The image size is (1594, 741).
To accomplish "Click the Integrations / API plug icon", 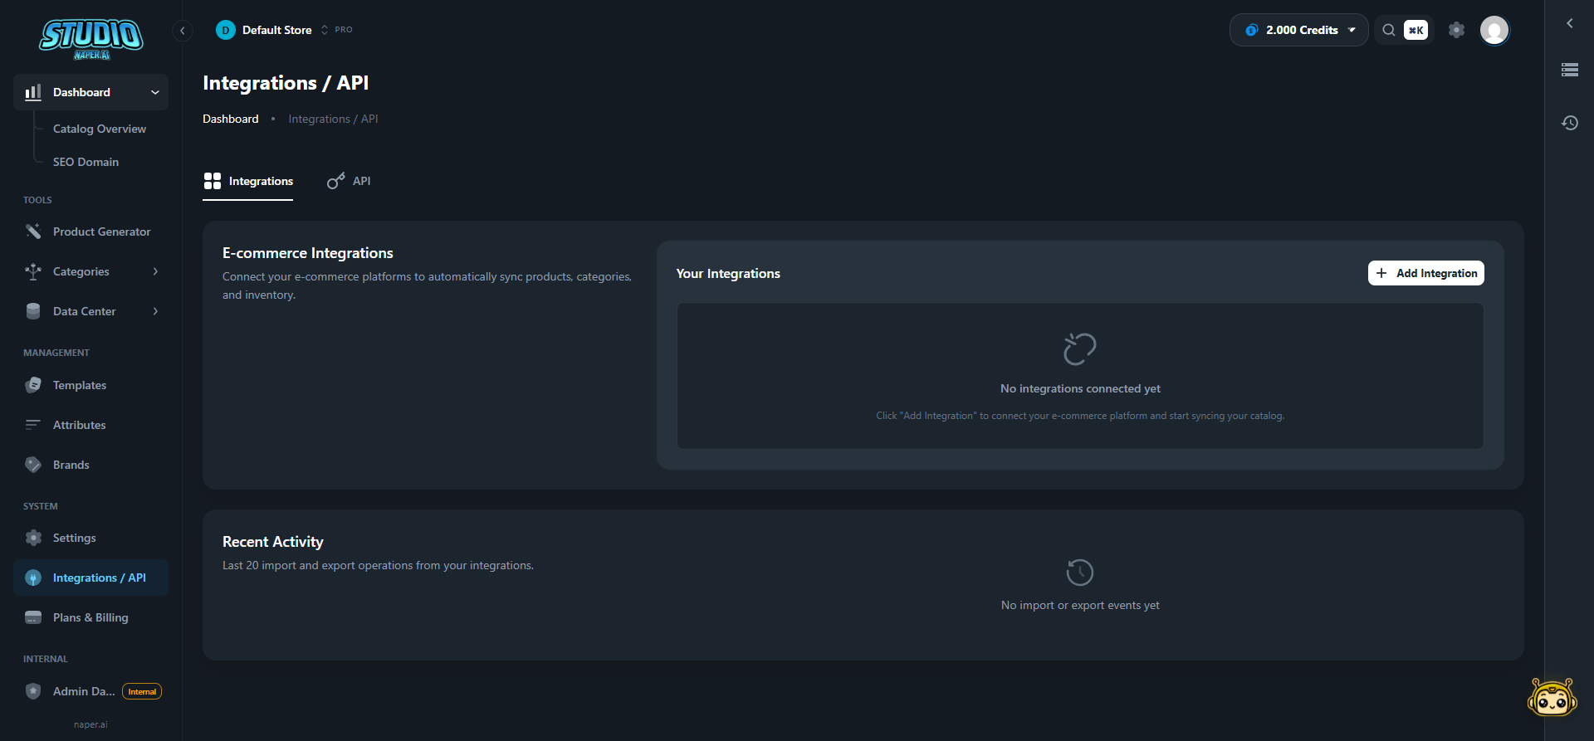I will (x=33, y=578).
